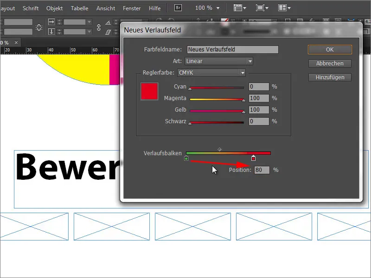The height and width of the screenshot is (278, 371).
Task: Click the horizontal ruler at 40
Action: click(x=51, y=50)
